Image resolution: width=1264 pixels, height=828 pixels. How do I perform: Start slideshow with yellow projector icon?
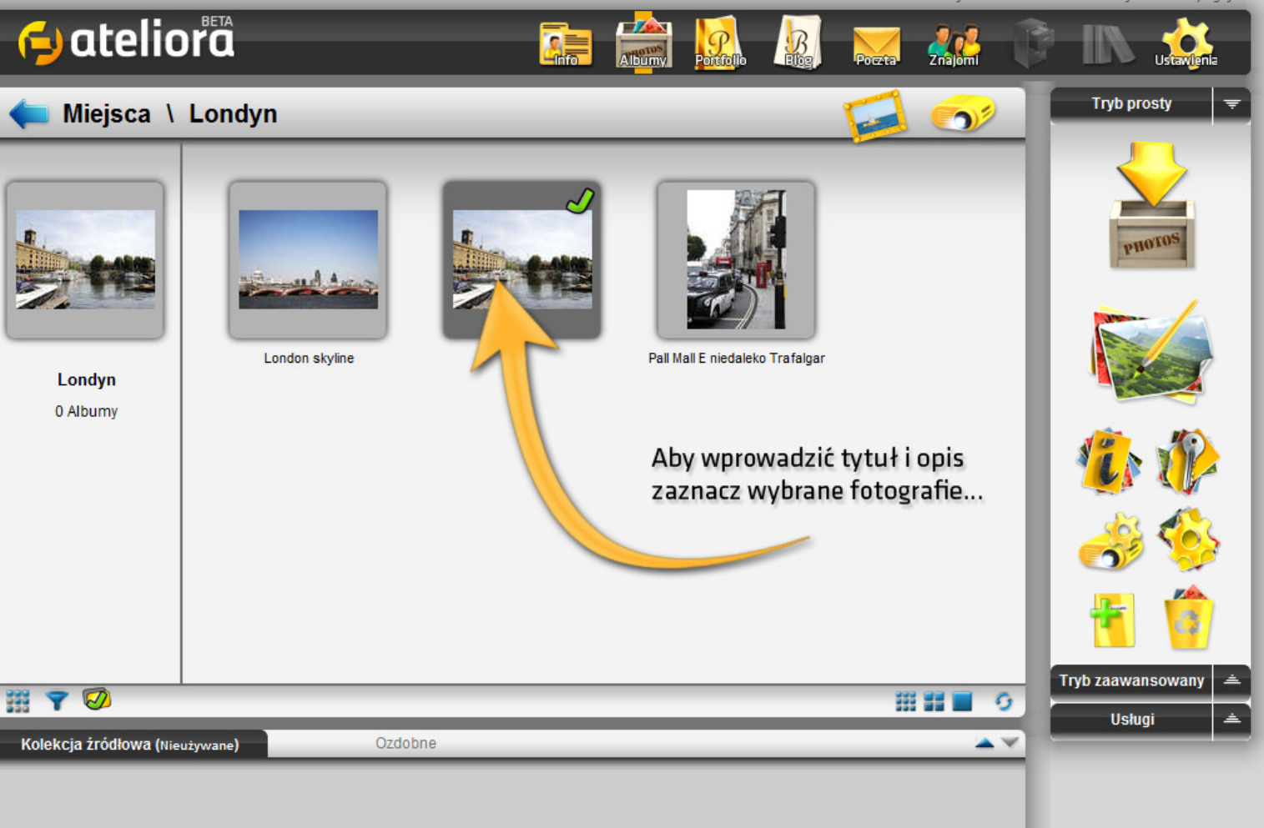[x=963, y=113]
